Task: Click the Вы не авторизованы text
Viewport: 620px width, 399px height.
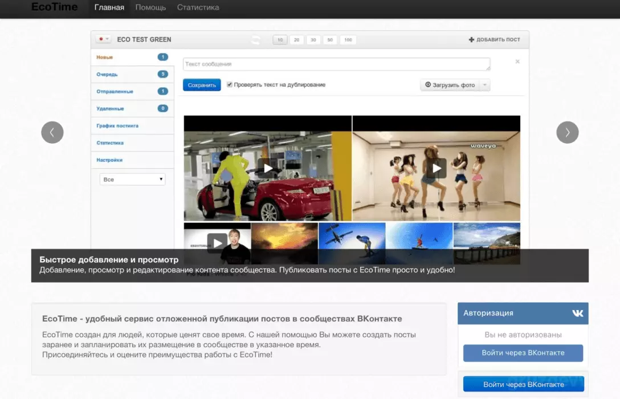Action: click(x=523, y=335)
